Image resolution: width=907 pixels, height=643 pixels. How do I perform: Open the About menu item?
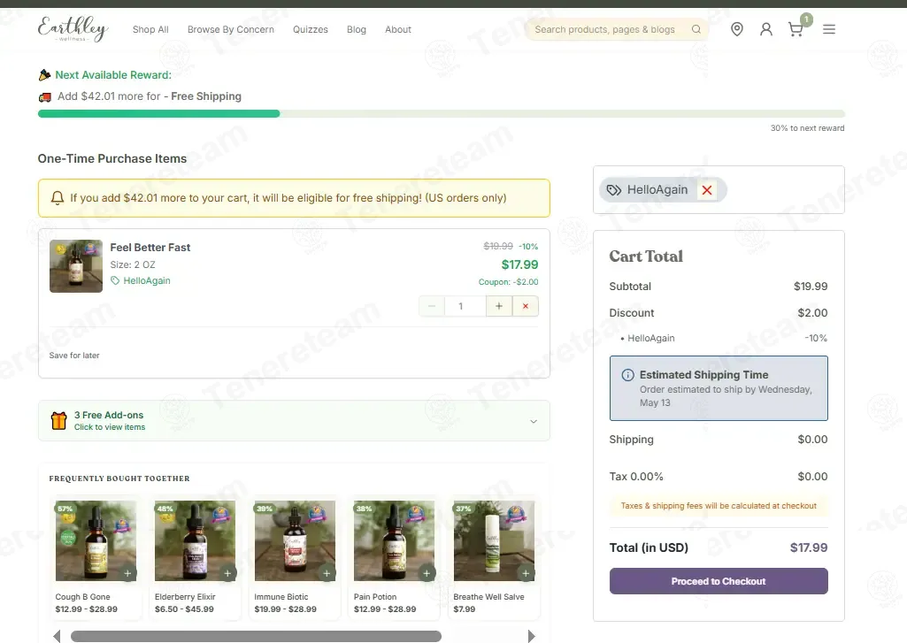pyautogui.click(x=398, y=29)
